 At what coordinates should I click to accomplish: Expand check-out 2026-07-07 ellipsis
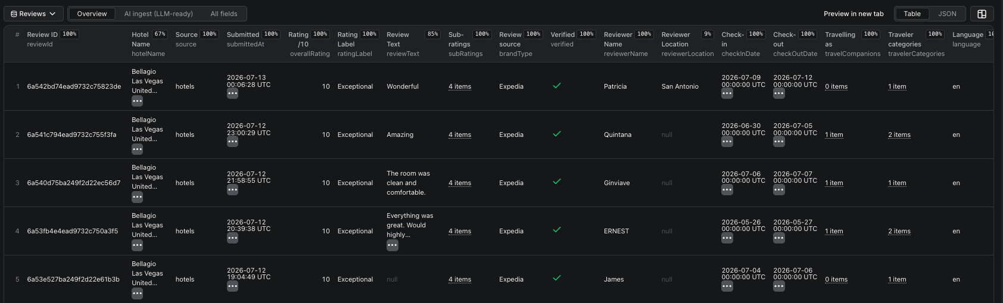click(x=778, y=190)
